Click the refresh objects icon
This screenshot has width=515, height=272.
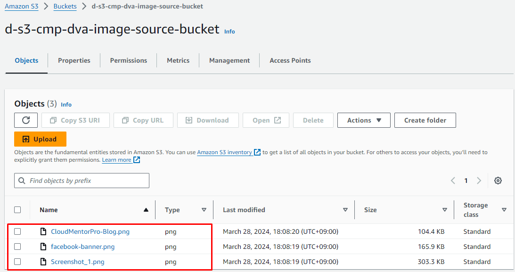(25, 120)
